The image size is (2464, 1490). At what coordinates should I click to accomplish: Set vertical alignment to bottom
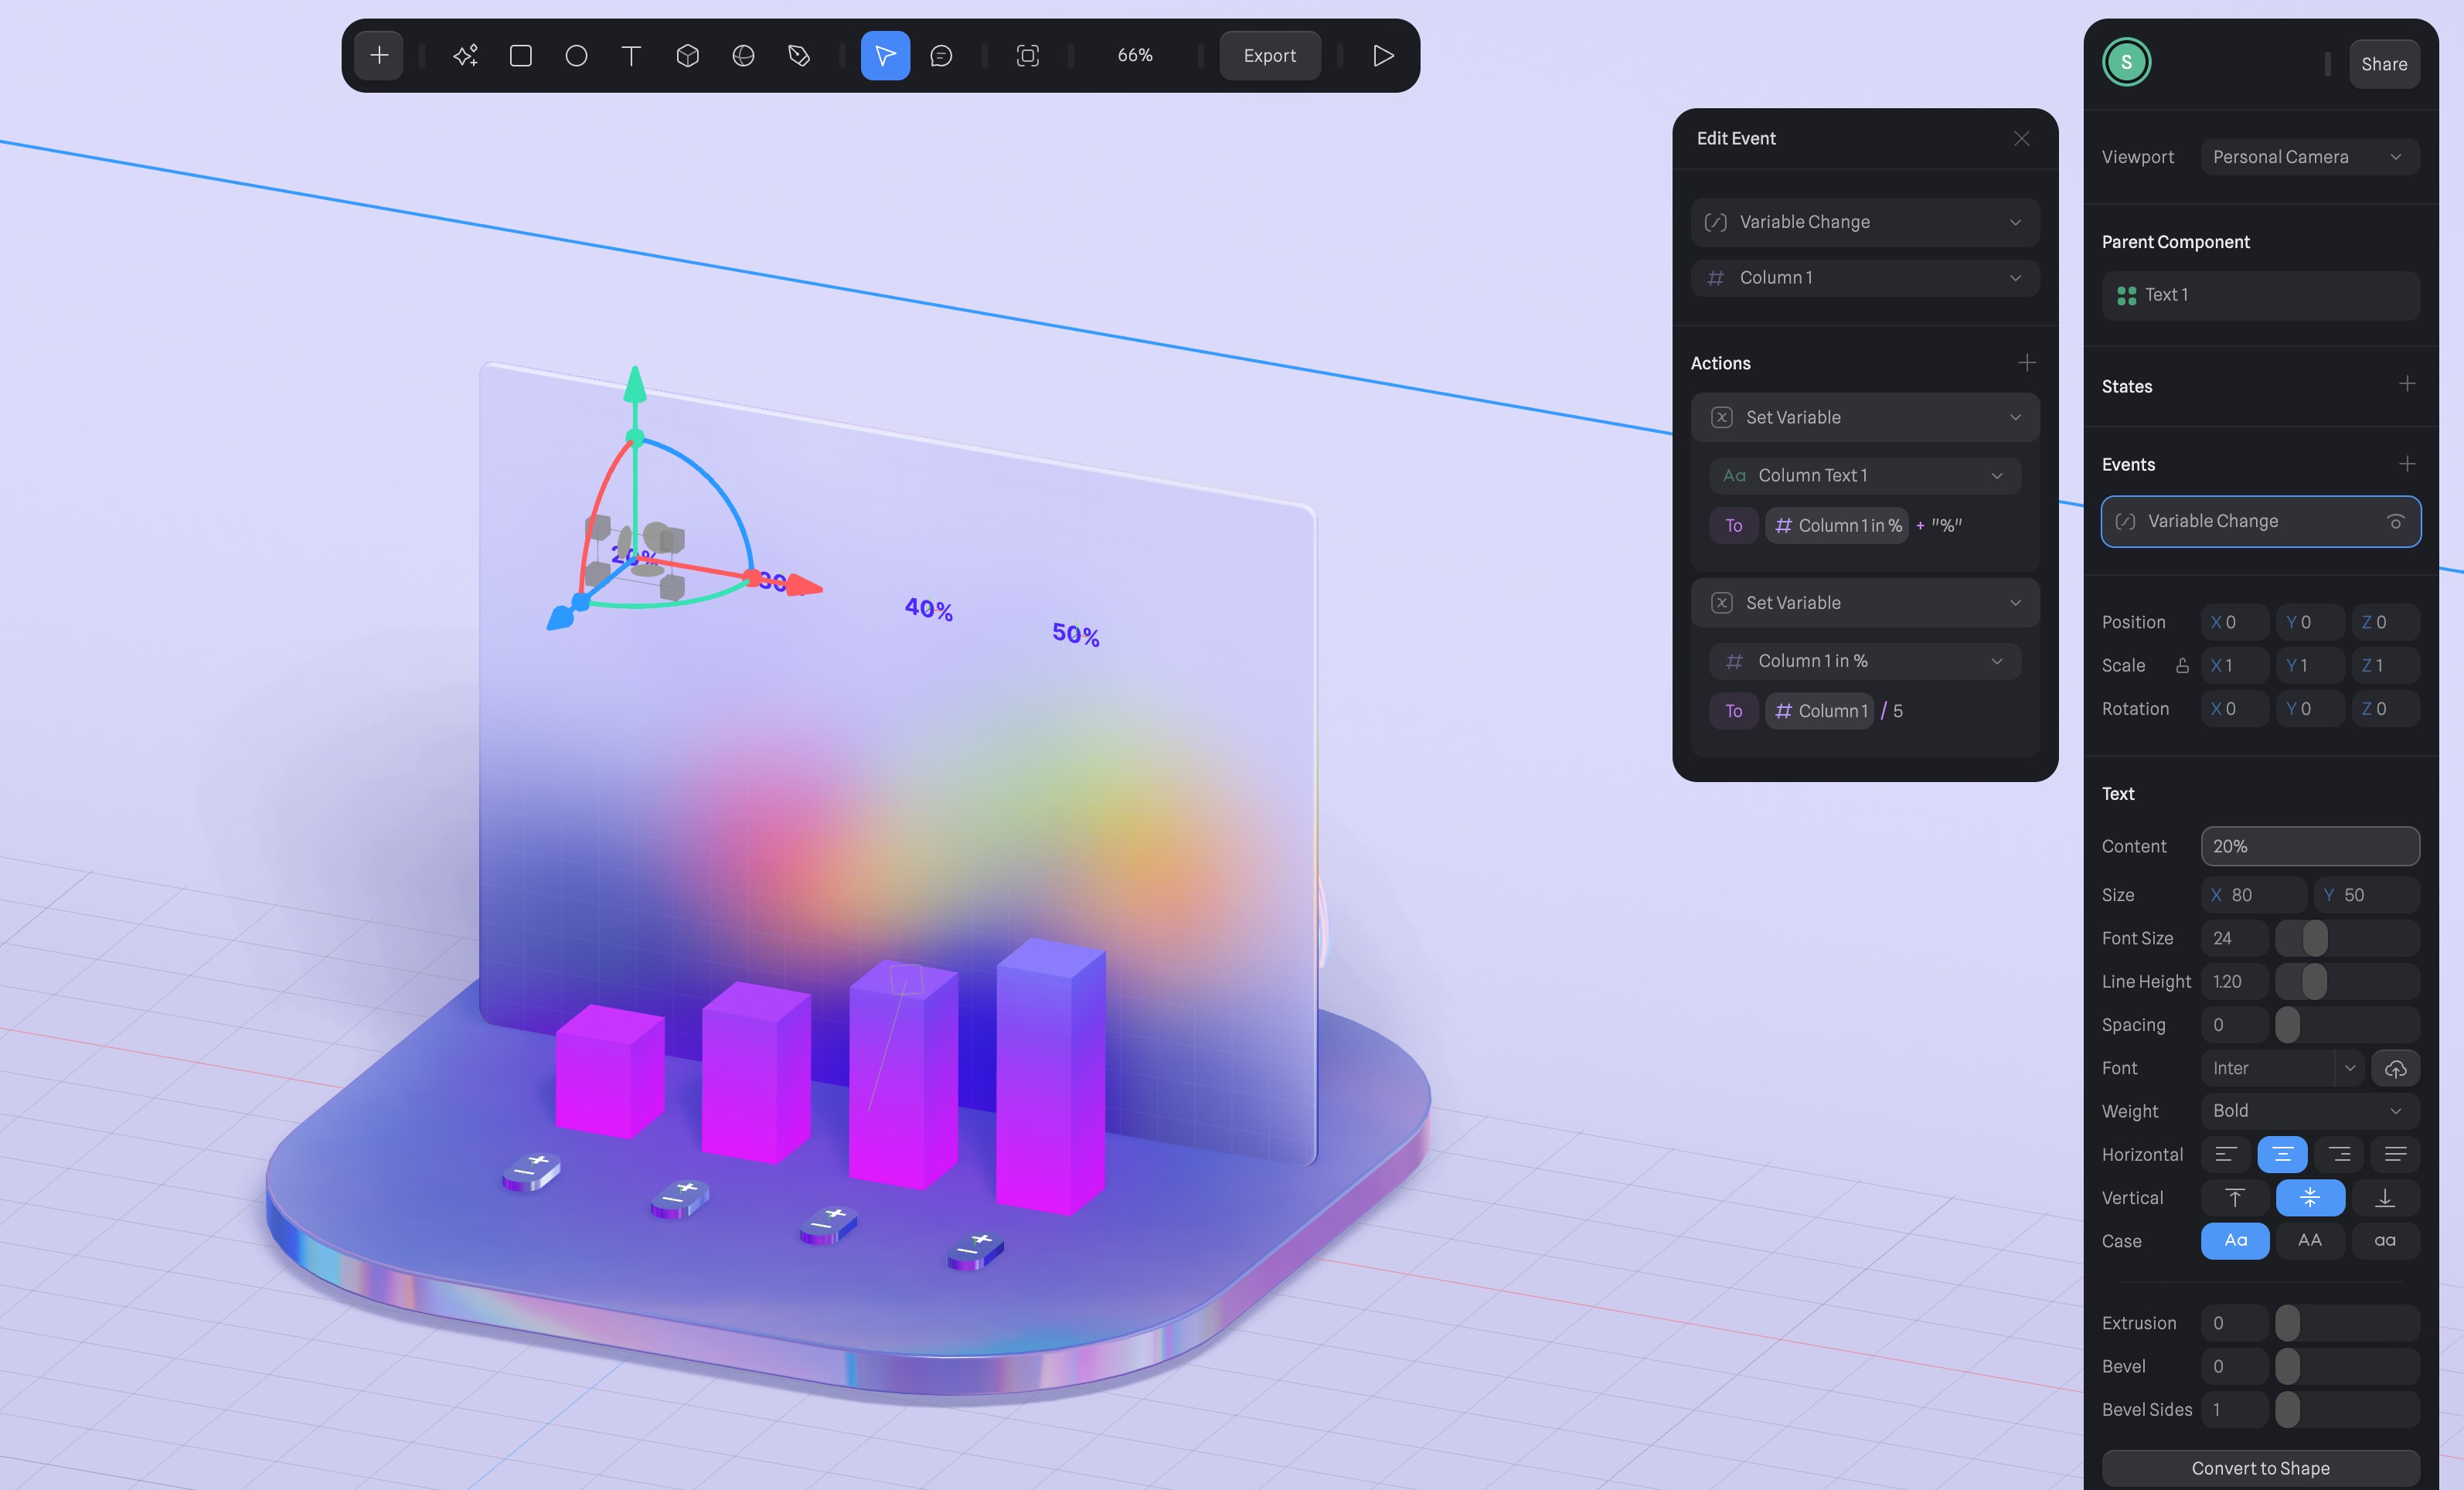point(2384,1197)
